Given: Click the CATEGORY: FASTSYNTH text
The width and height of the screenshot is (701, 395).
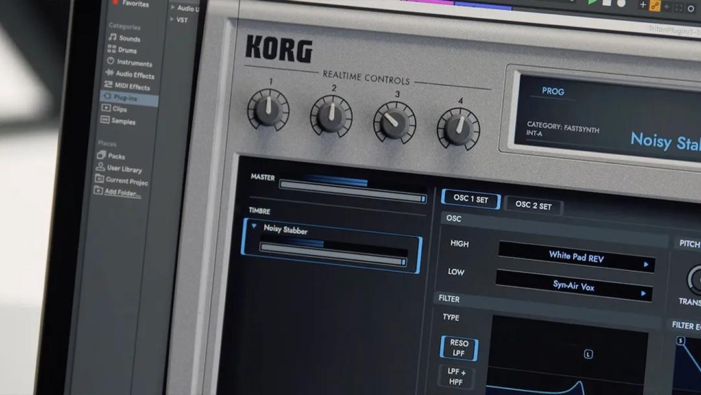Looking at the screenshot, I should point(563,127).
